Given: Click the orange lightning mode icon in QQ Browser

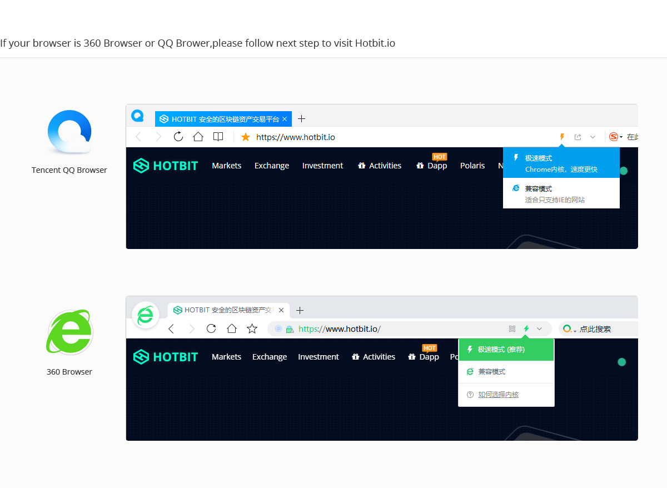Looking at the screenshot, I should click(562, 137).
